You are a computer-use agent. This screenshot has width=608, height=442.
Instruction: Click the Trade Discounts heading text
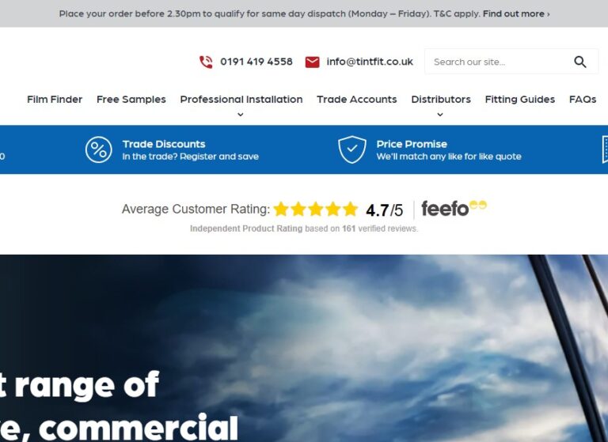164,144
